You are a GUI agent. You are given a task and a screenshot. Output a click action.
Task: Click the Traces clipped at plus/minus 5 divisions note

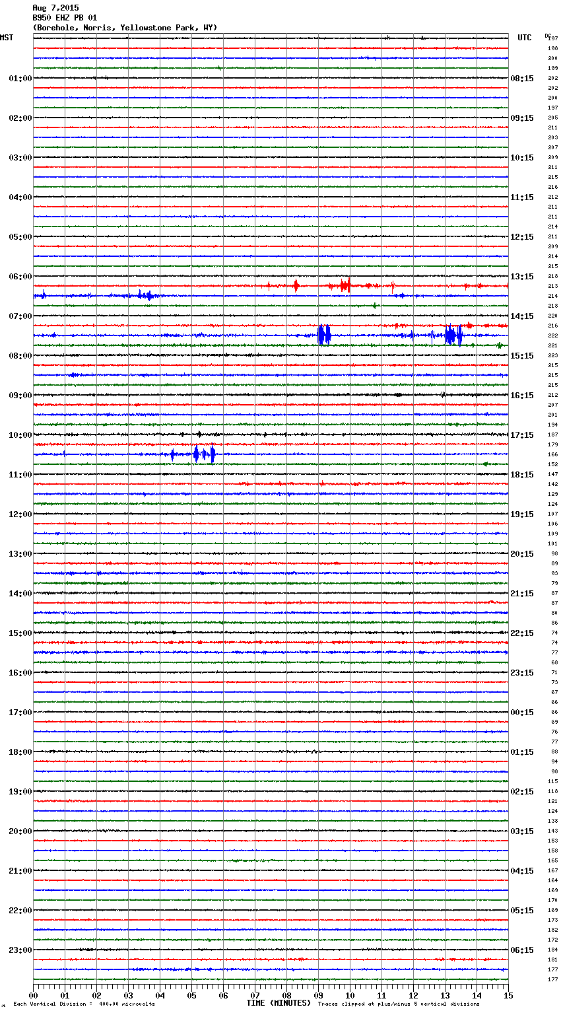399,1004
